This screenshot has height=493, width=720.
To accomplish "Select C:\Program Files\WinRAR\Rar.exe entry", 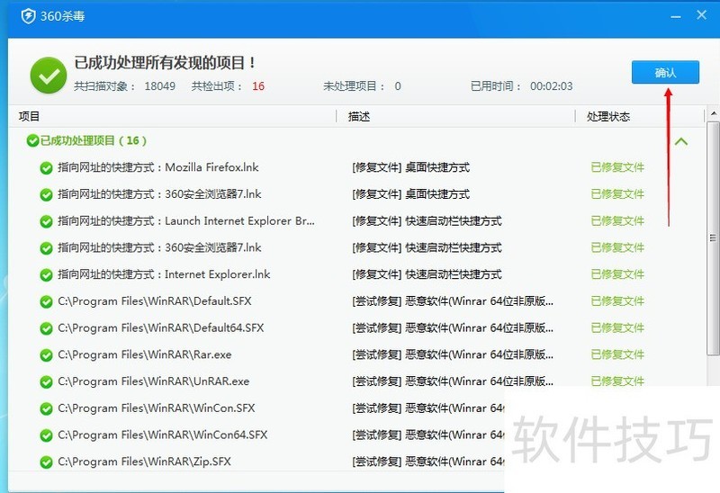I will click(x=145, y=354).
